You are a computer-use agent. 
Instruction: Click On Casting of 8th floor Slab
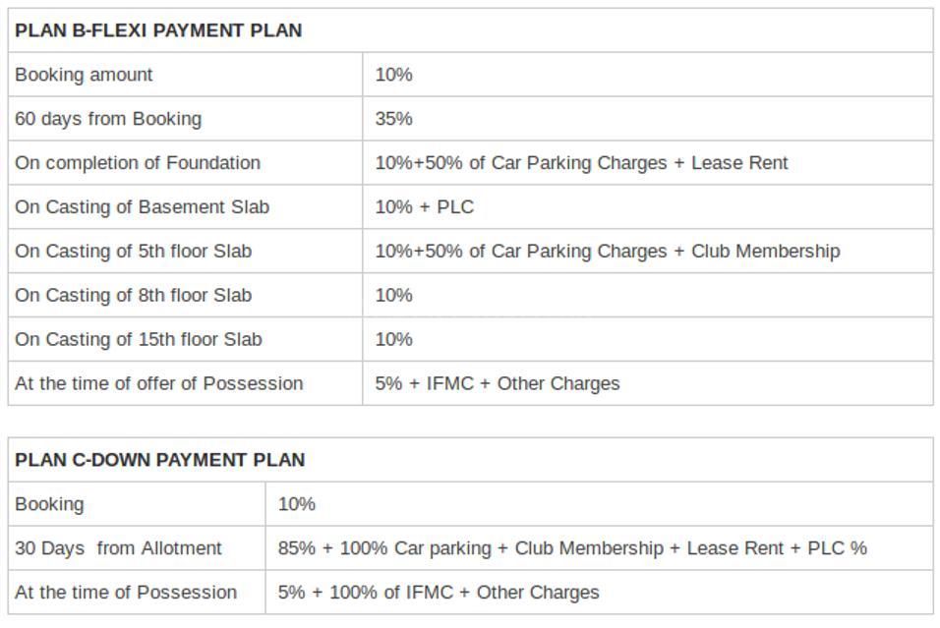pos(133,296)
